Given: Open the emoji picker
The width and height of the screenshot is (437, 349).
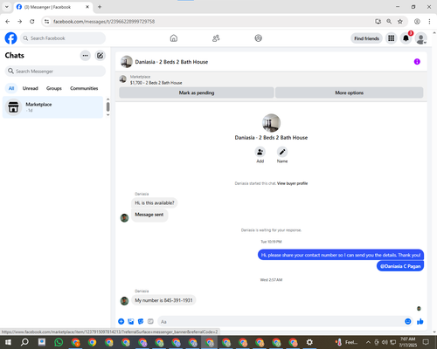Looking at the screenshot, I should click(408, 321).
